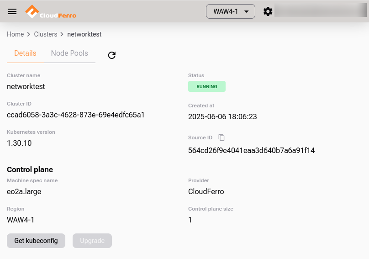Switch to the Details tab
The height and width of the screenshot is (259, 369).
pos(25,53)
